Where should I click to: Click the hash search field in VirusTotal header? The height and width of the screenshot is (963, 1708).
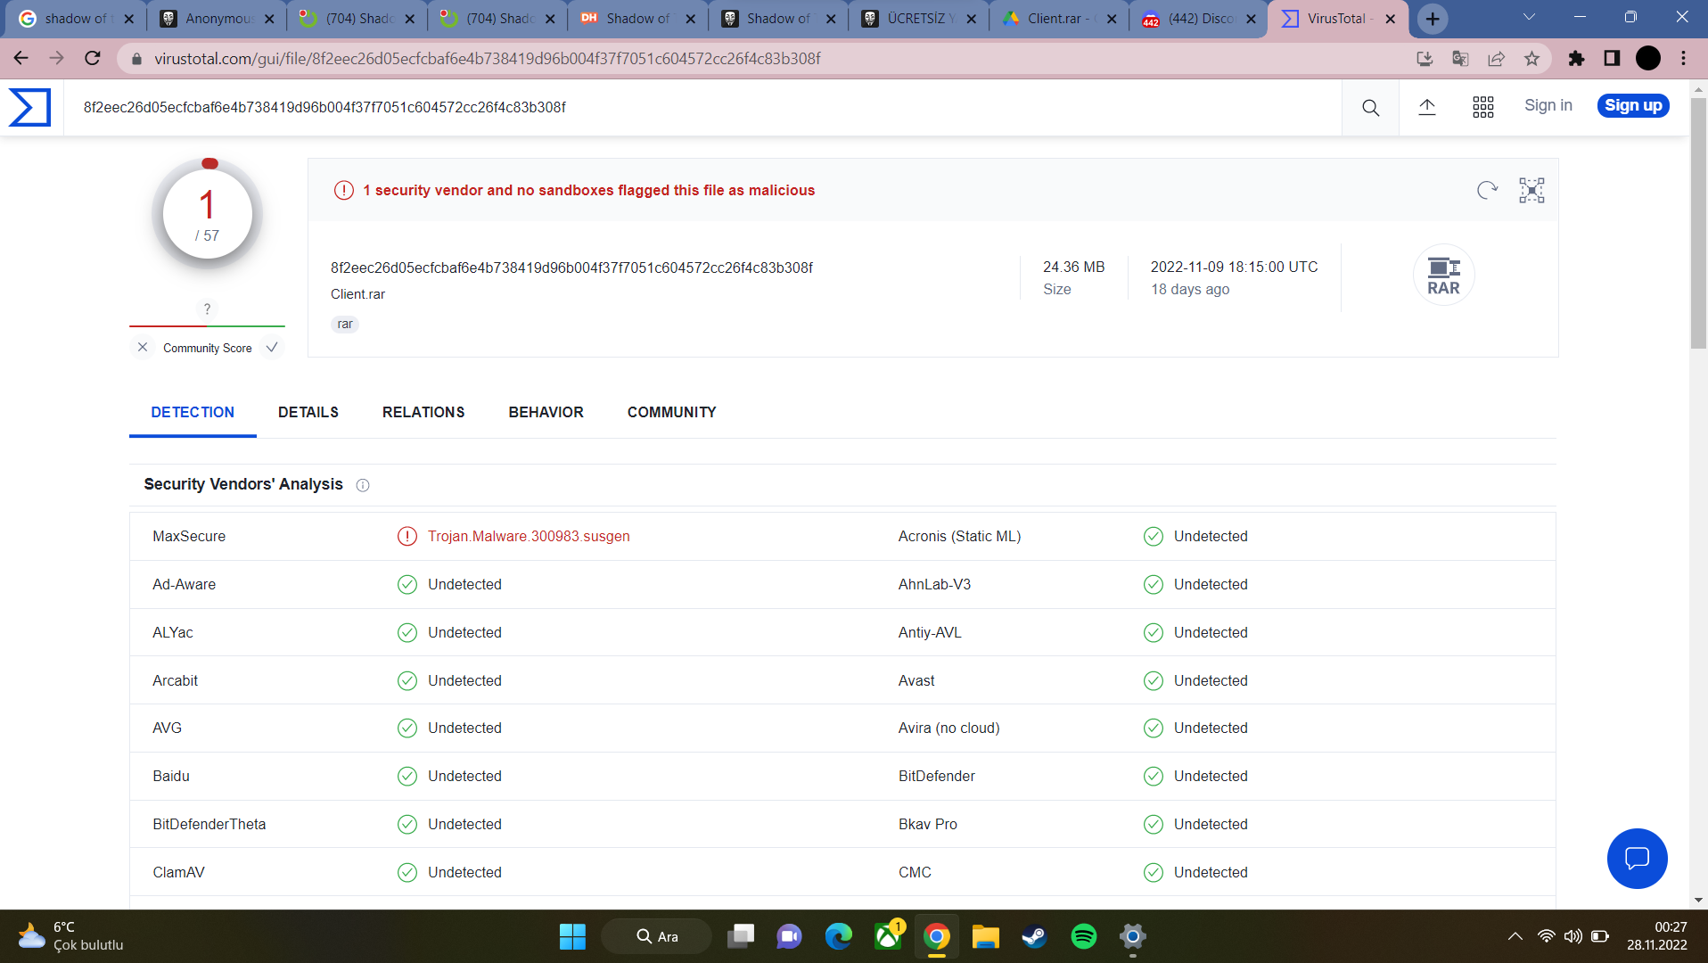point(704,107)
